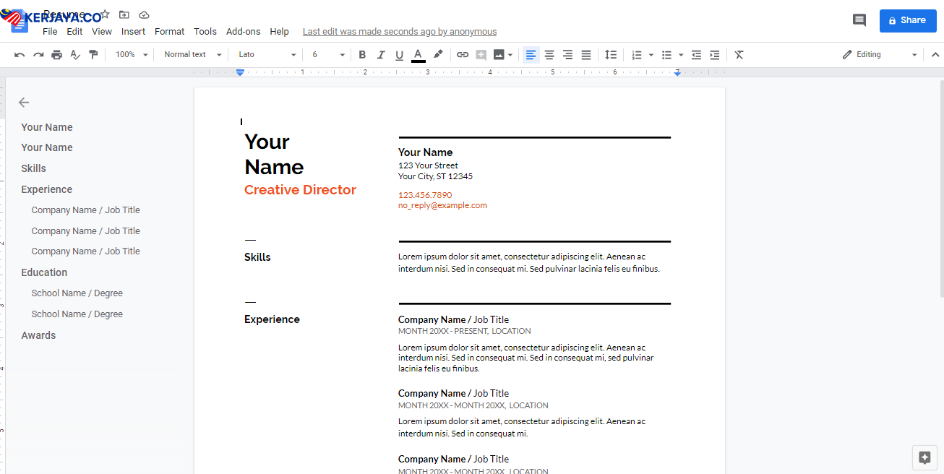Screen dimensions: 944x474
Task: Click the Print icon
Action: [x=56, y=55]
